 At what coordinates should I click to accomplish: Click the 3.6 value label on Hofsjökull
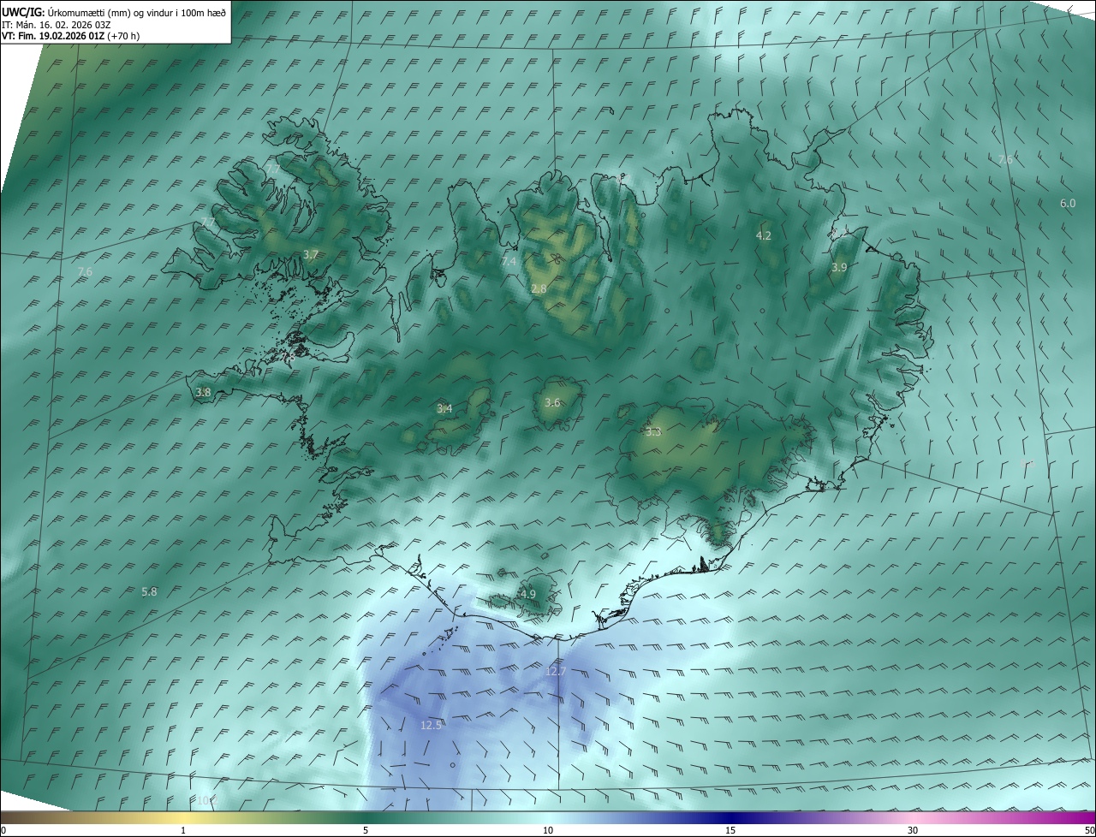coord(552,402)
